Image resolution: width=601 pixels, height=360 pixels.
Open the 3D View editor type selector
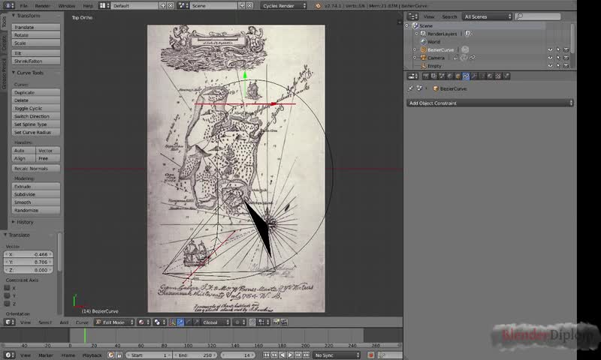9,322
